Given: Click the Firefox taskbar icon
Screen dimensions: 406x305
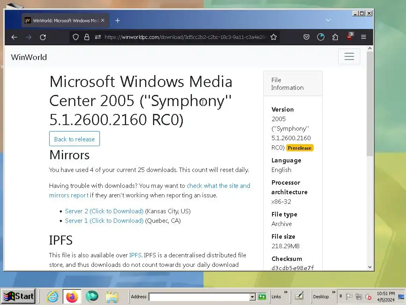Looking at the screenshot, I should pyautogui.click(x=72, y=296).
